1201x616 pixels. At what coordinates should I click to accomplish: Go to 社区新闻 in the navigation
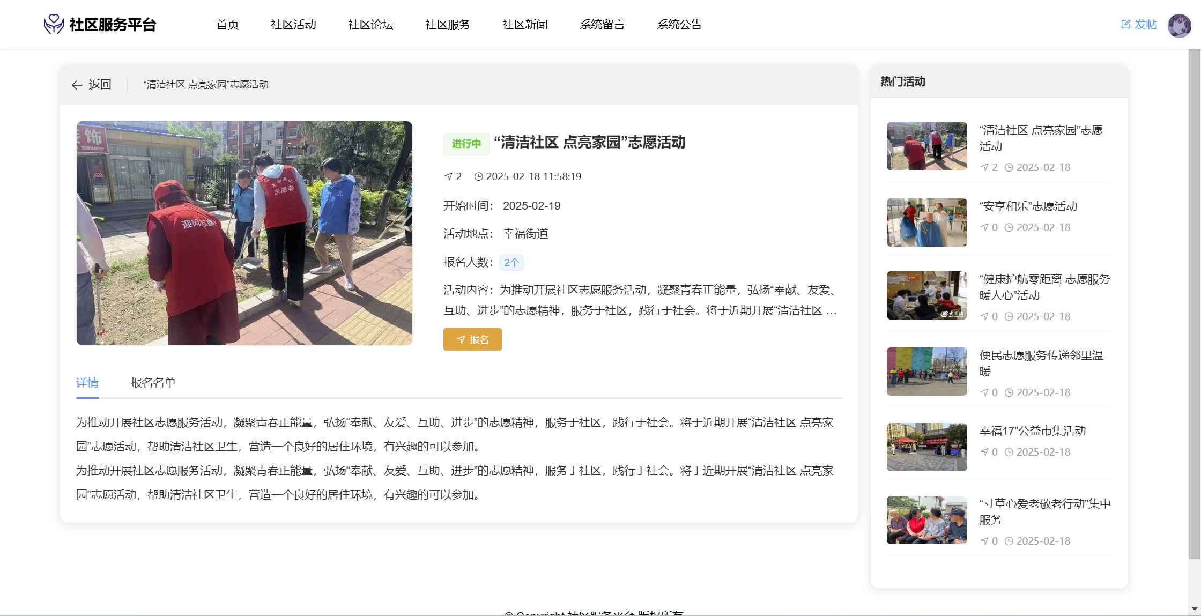pos(524,25)
